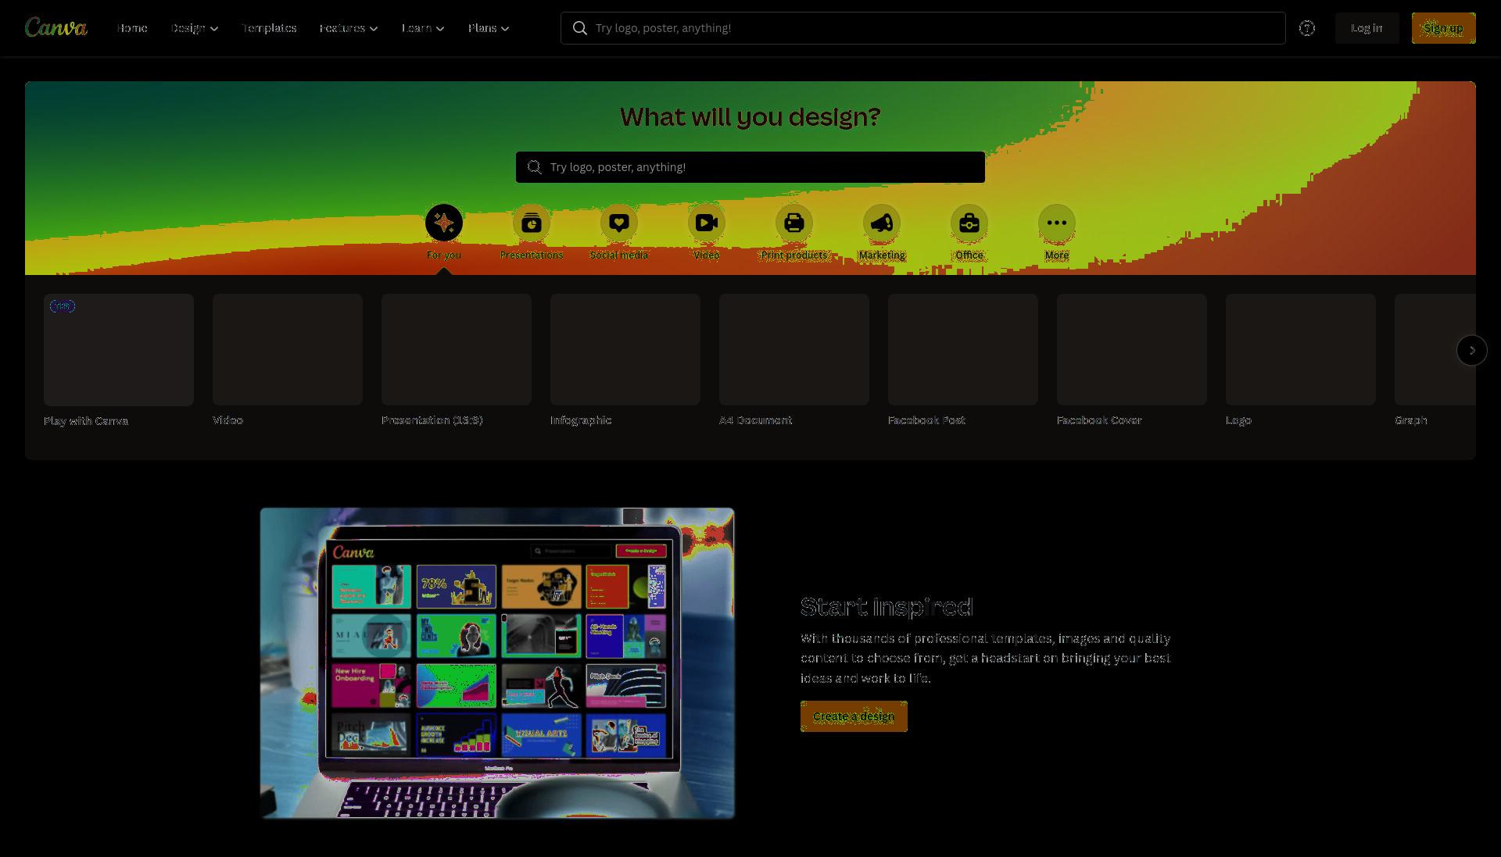Select the Print products printer icon
Viewport: 1501px width, 857px height.
click(794, 223)
